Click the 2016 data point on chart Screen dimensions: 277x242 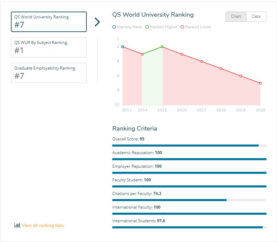(182, 54)
